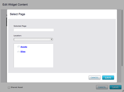Image resolution: width=124 pixels, height=92 pixels.
Task: Save the Edit Widget Content window
Action: coord(115,87)
